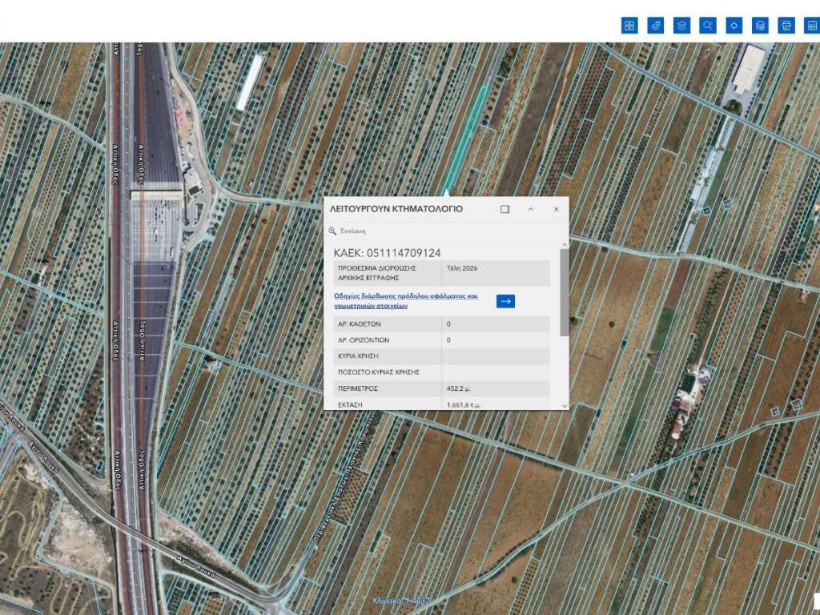Click the print map icon

point(786,26)
